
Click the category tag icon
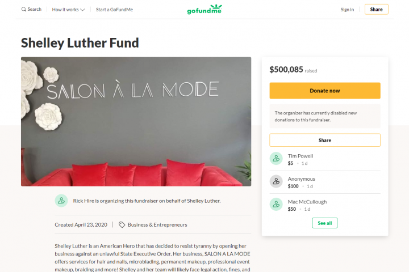click(x=122, y=224)
